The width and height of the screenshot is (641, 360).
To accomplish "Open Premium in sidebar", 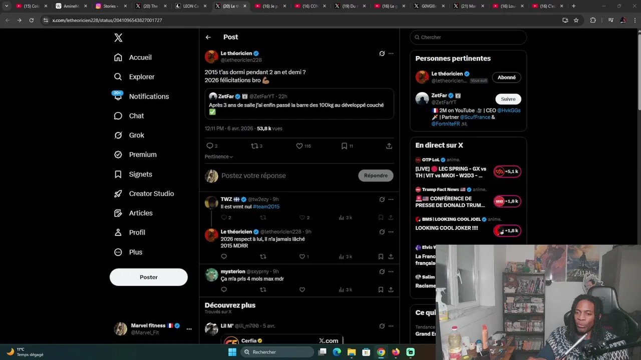I will pyautogui.click(x=135, y=155).
